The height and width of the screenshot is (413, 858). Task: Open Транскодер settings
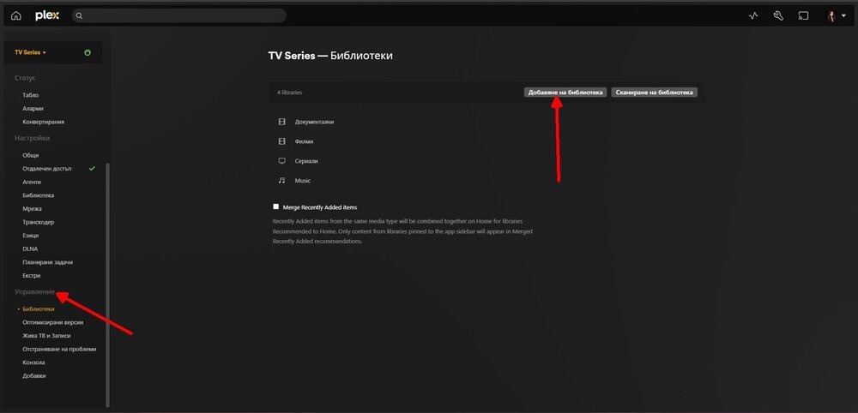tap(39, 222)
